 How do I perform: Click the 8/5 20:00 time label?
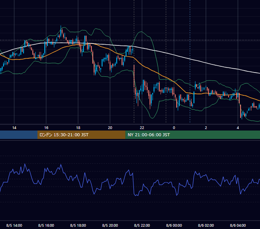[110, 225]
